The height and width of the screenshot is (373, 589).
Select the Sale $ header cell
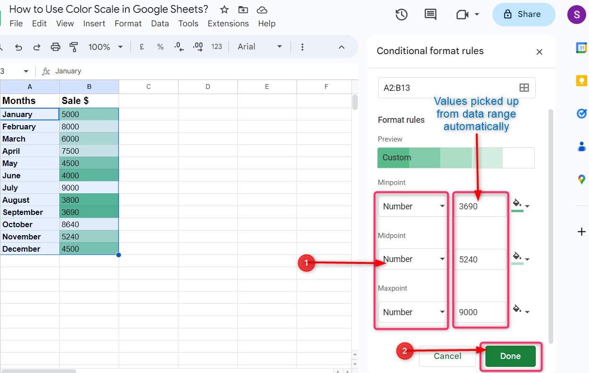point(89,101)
